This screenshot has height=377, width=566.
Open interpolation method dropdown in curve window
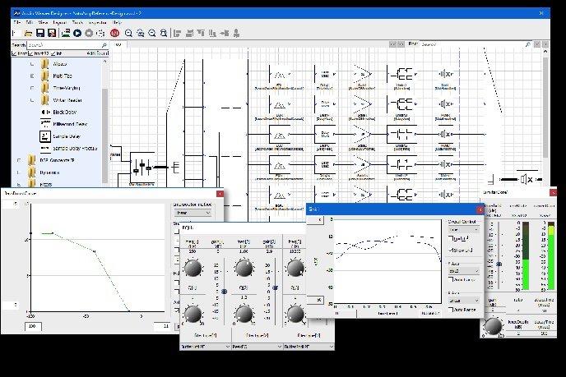[193, 213]
